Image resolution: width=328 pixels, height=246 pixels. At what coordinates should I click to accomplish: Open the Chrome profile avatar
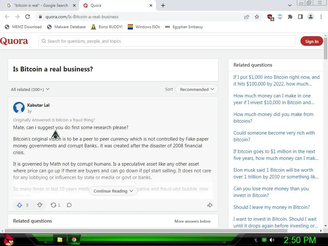point(311,17)
